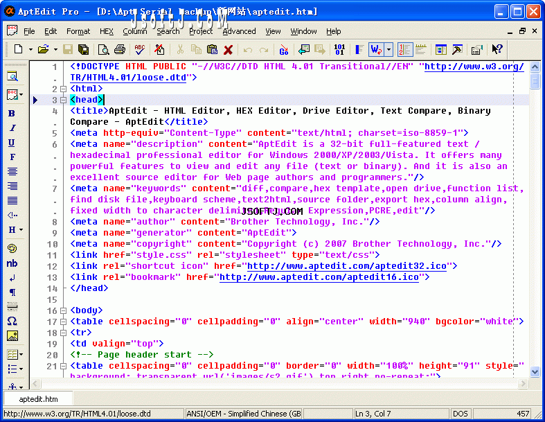Image resolution: width=545 pixels, height=422 pixels.
Task: Click the hammer tools icon
Action: coord(457,49)
